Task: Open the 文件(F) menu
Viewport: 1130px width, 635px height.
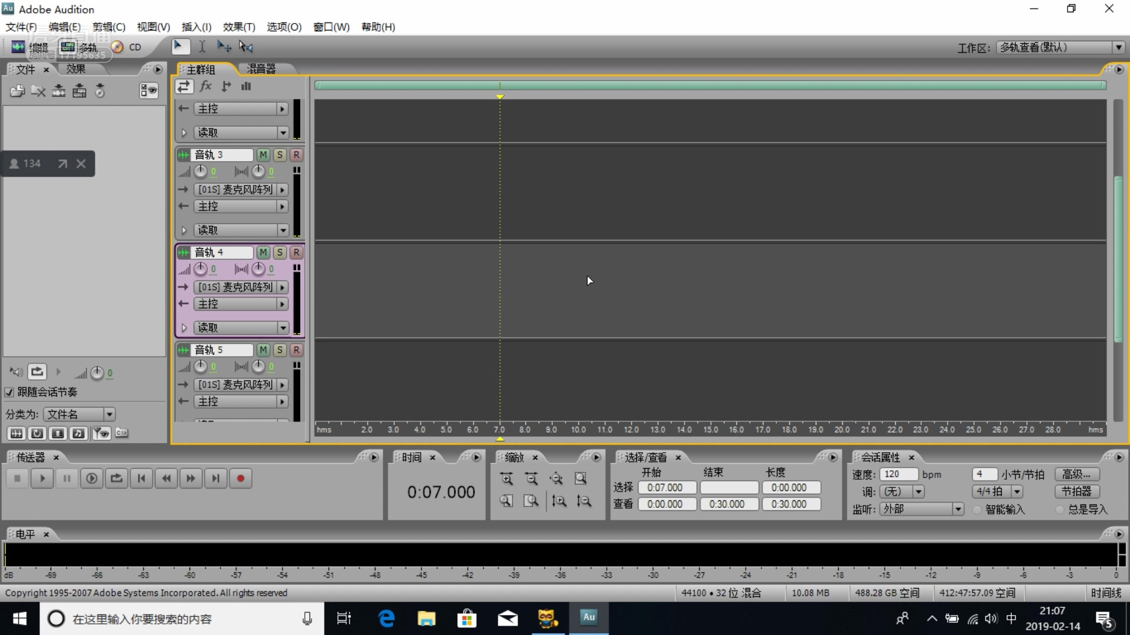Action: [x=21, y=27]
